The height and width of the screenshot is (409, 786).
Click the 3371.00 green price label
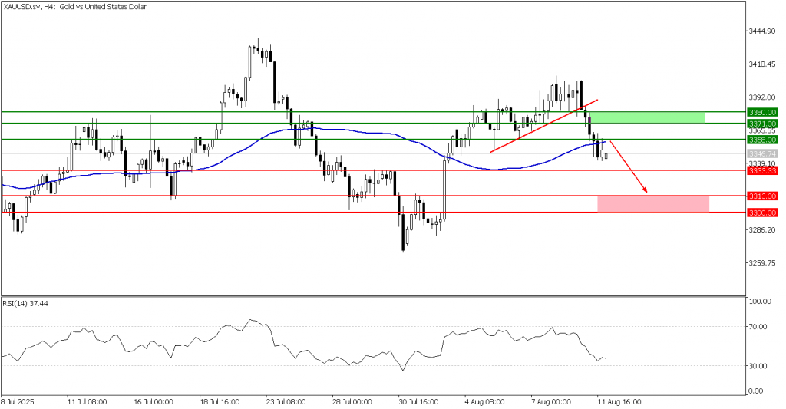click(762, 123)
